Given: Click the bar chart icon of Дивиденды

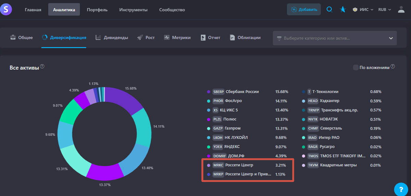Looking at the screenshot, I should 98,37.
